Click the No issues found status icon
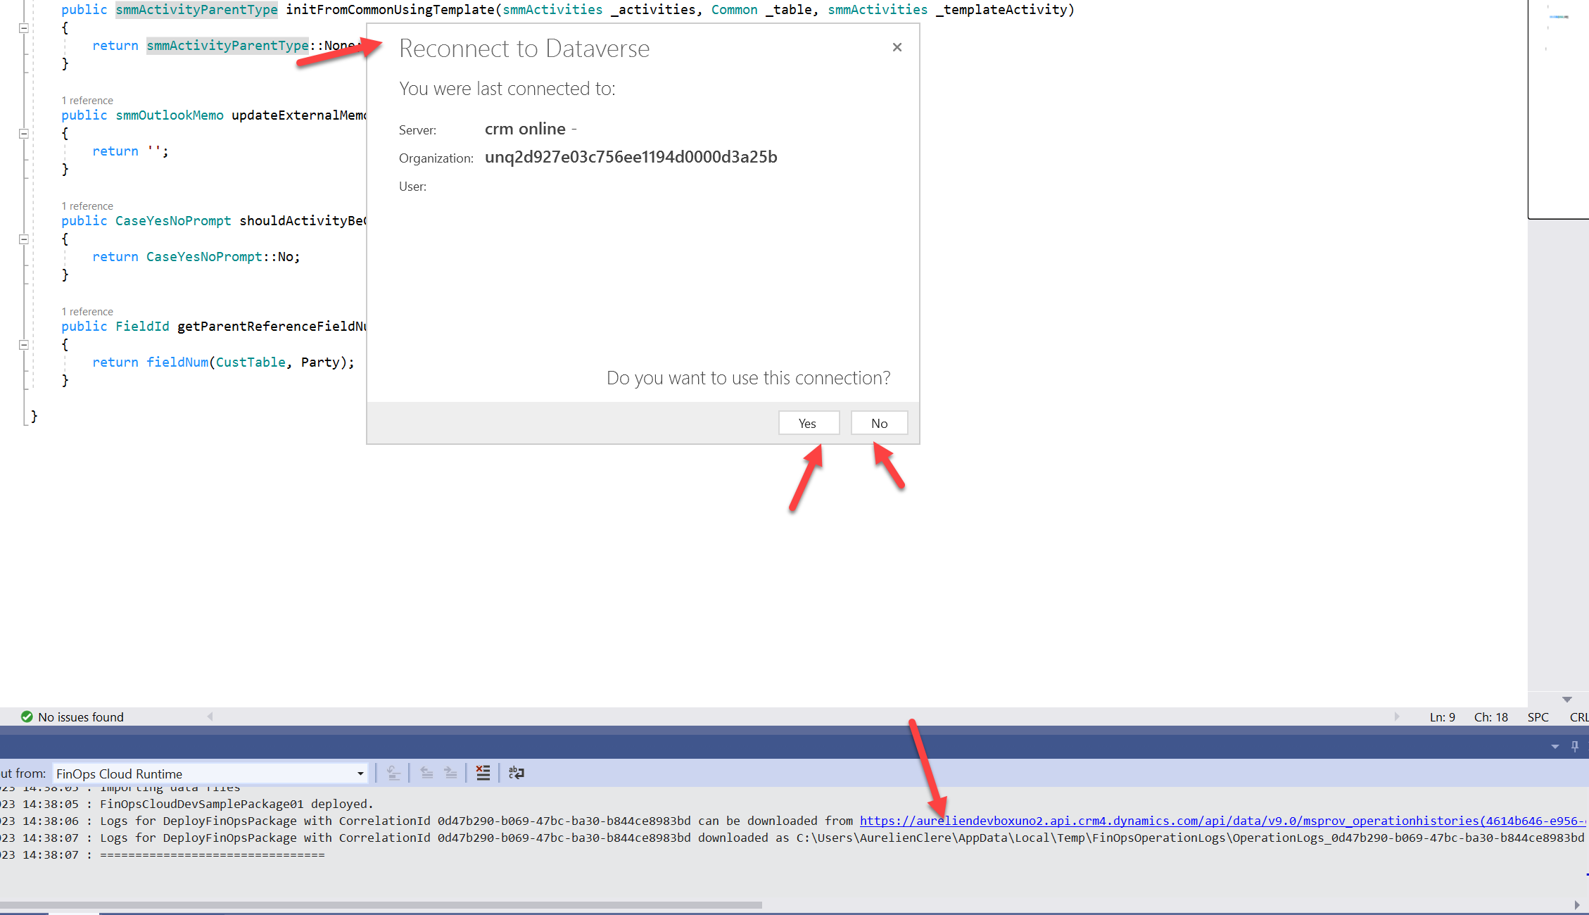Viewport: 1589px width, 915px height. point(27,717)
